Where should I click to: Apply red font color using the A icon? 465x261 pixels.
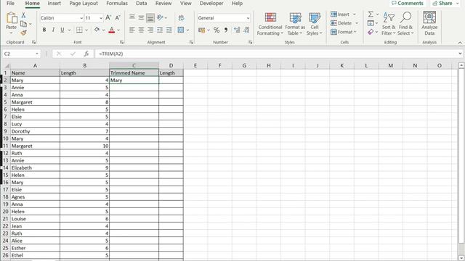(112, 30)
